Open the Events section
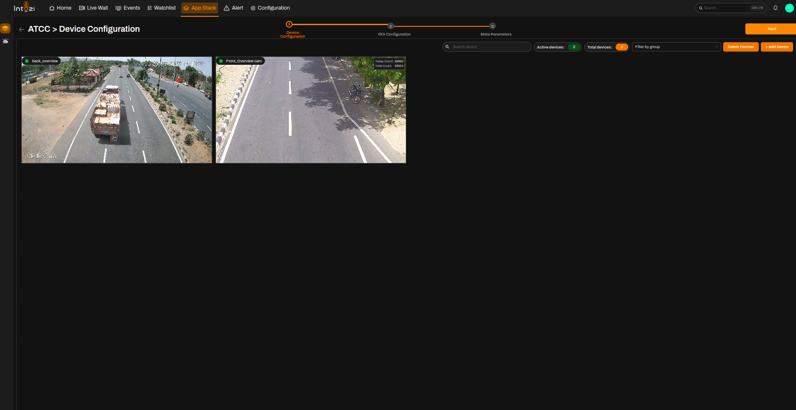The image size is (796, 410). 128,8
